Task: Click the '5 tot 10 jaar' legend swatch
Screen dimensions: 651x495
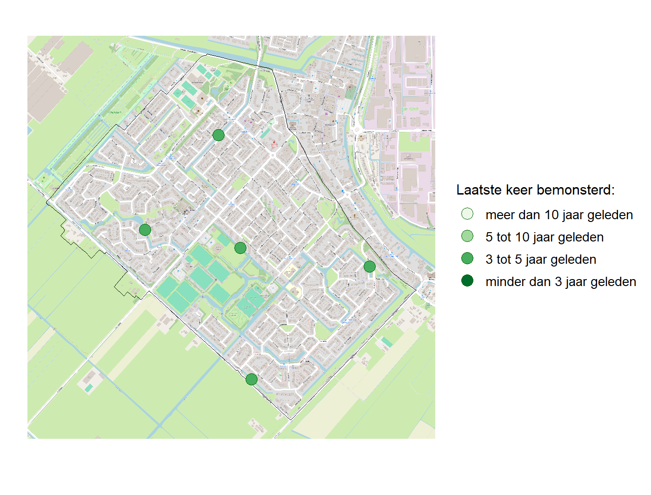Action: 467,236
